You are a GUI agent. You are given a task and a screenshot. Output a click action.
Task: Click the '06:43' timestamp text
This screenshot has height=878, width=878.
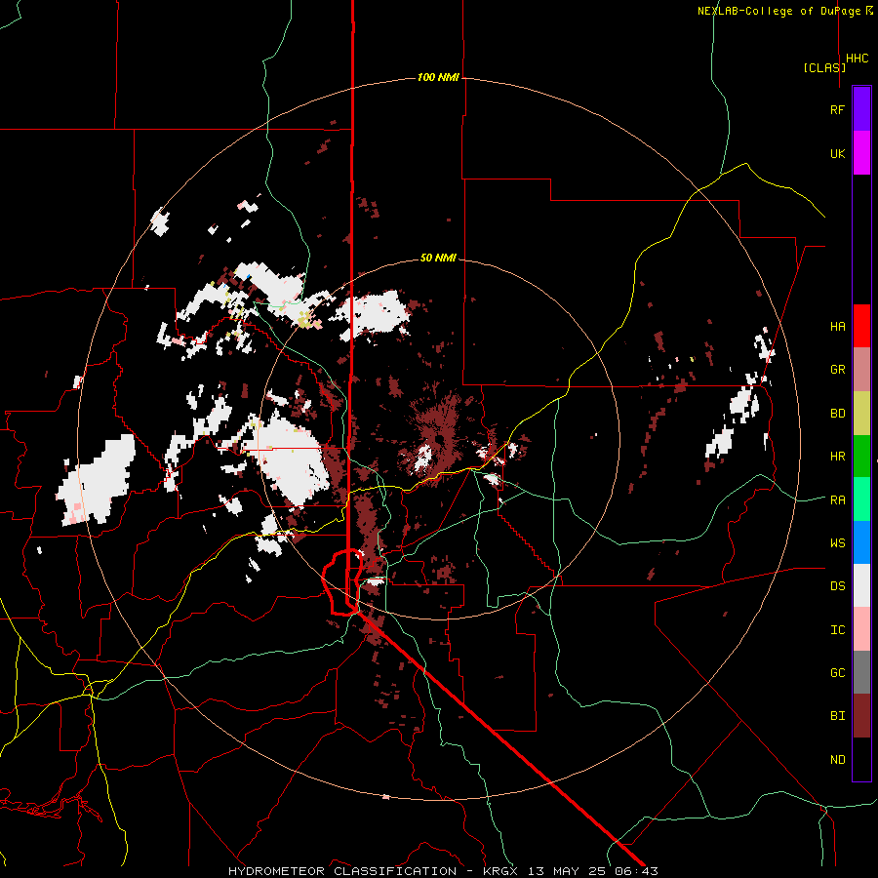(x=636, y=871)
